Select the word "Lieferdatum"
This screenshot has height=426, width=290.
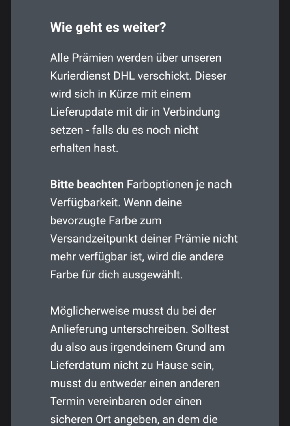coord(80,365)
